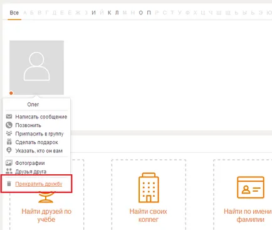Screen dimensions: 272x230
Task: Click the friends-of-friend people icon
Action: tap(9, 171)
